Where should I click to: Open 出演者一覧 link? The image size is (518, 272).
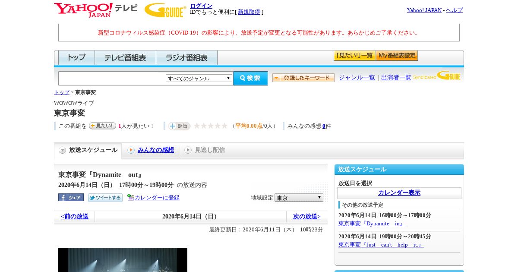click(x=396, y=77)
